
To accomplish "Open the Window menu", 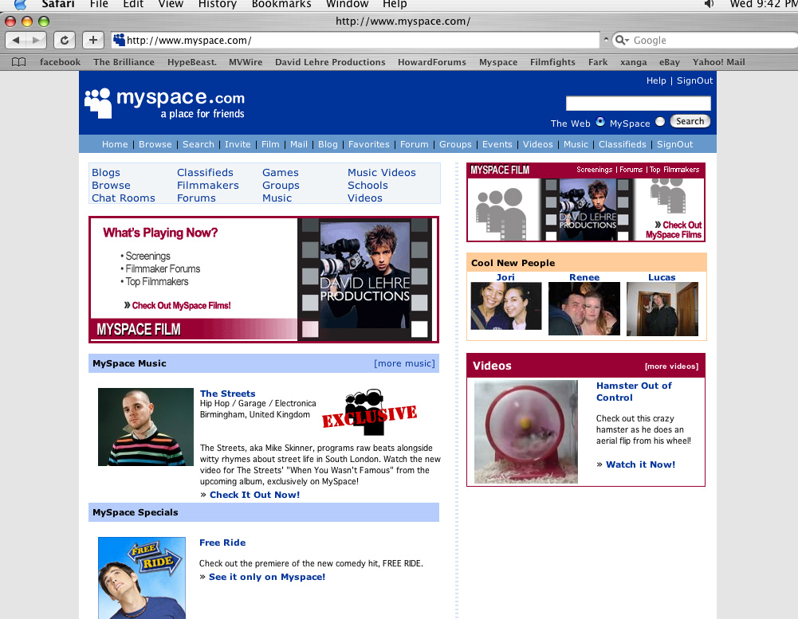I will coord(347,5).
